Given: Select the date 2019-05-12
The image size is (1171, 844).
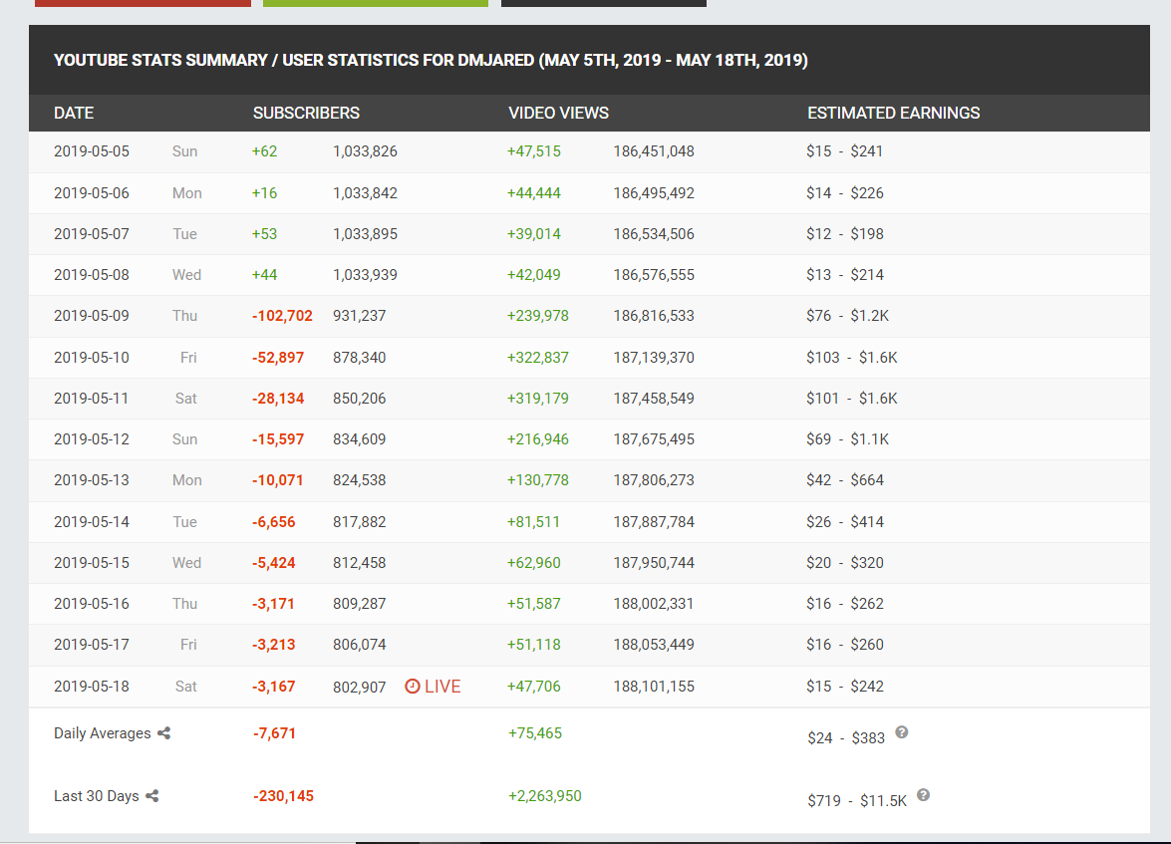Looking at the screenshot, I should (91, 439).
